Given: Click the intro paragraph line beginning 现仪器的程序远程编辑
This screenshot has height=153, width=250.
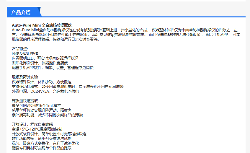Looking at the screenshot, I should 56,39.
